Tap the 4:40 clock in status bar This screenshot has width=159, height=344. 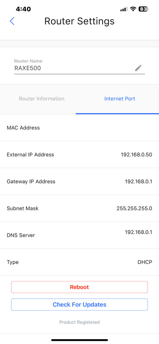click(23, 9)
